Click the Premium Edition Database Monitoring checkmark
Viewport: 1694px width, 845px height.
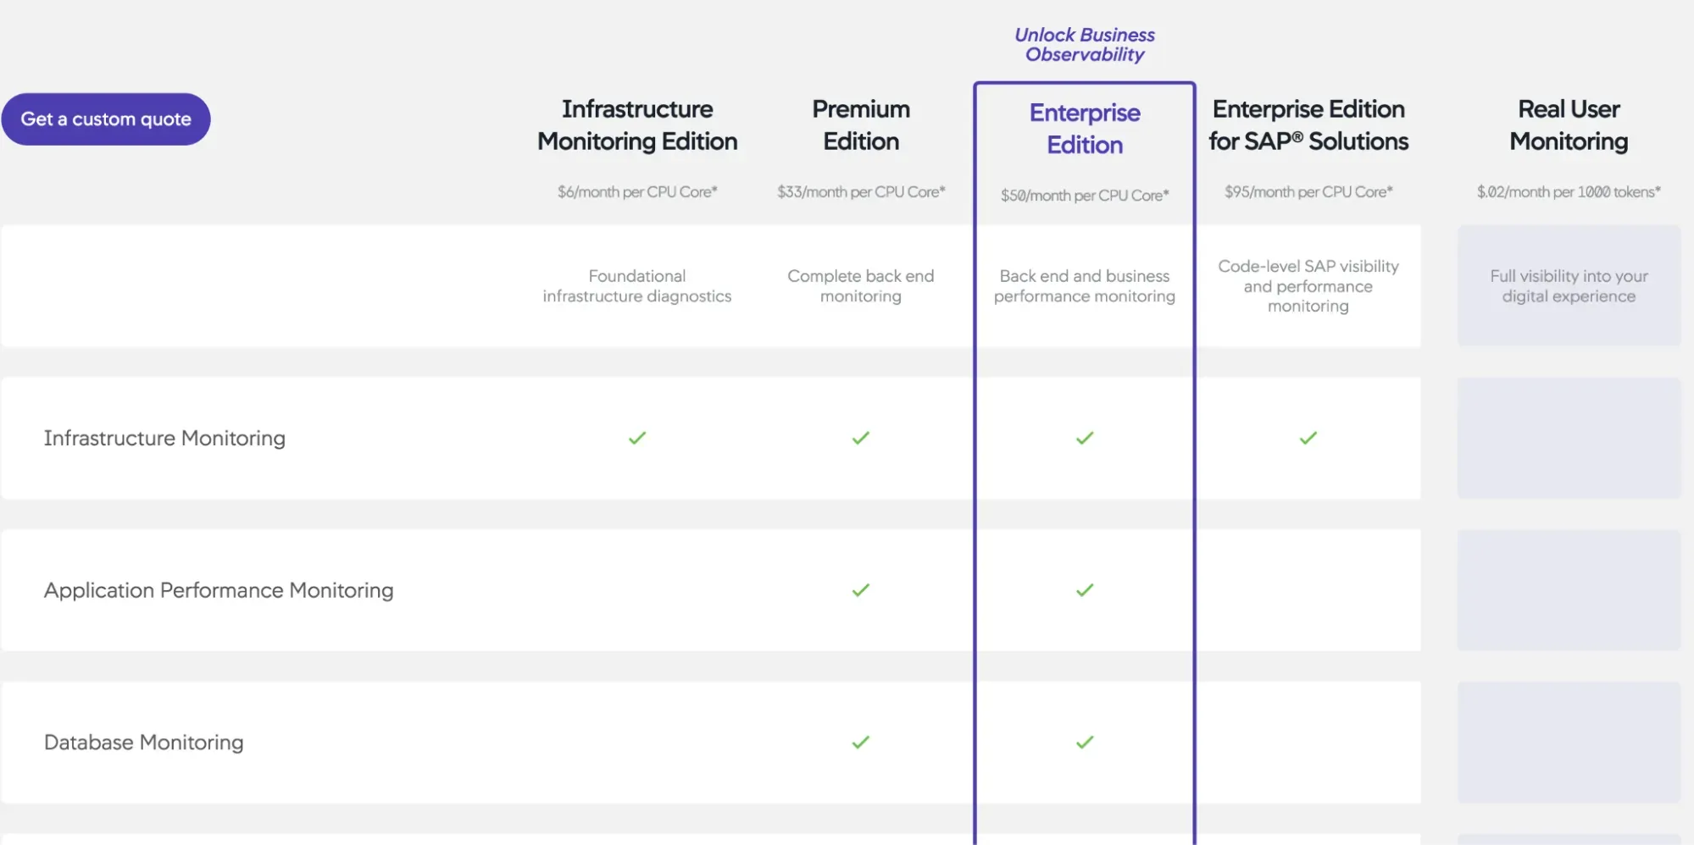860,742
